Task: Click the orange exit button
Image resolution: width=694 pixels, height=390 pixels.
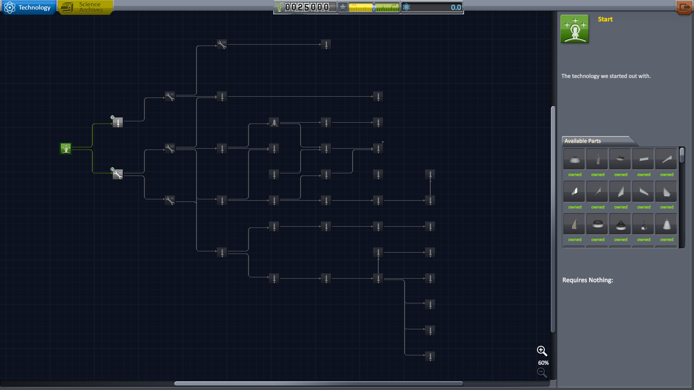Action: coord(684,7)
